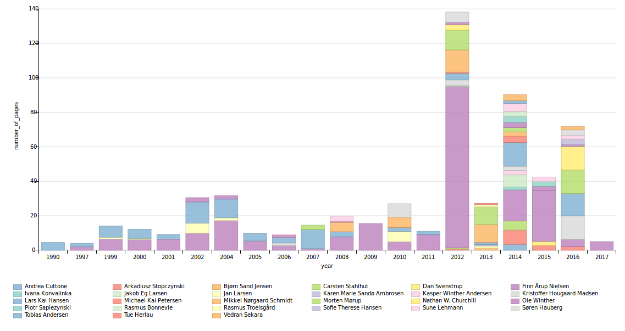Click the large purple segment of the 2015 bar

click(x=544, y=216)
